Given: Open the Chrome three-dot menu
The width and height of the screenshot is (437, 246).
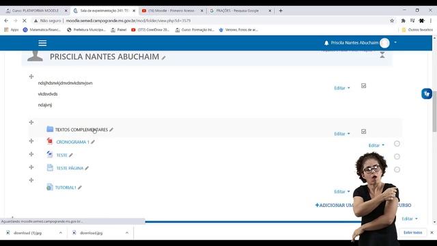Looking at the screenshot, I should click(431, 20).
